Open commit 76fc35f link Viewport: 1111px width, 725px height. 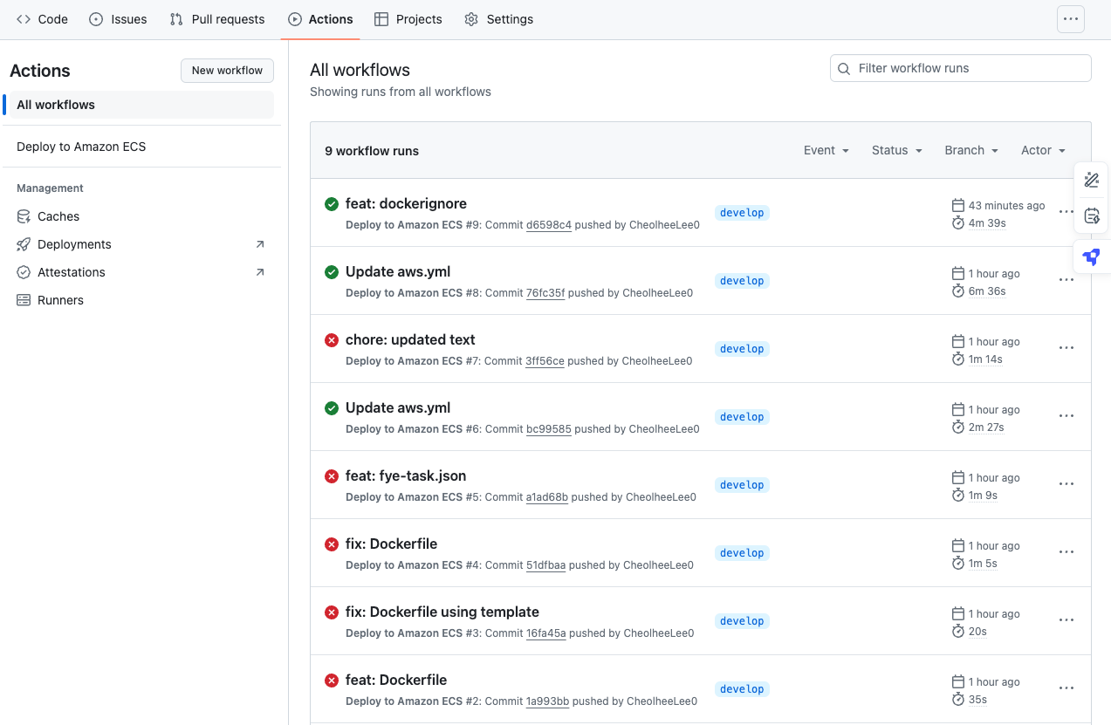pos(545,293)
